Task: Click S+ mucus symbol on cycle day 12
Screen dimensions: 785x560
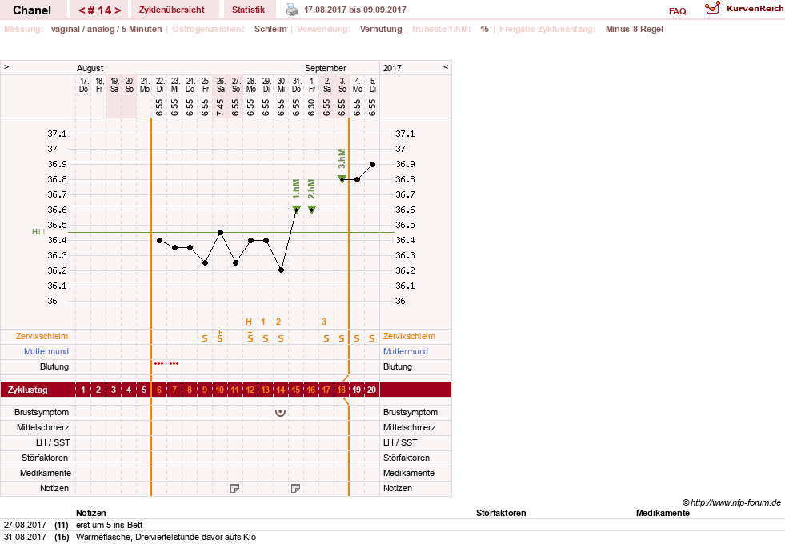Action: click(x=250, y=336)
